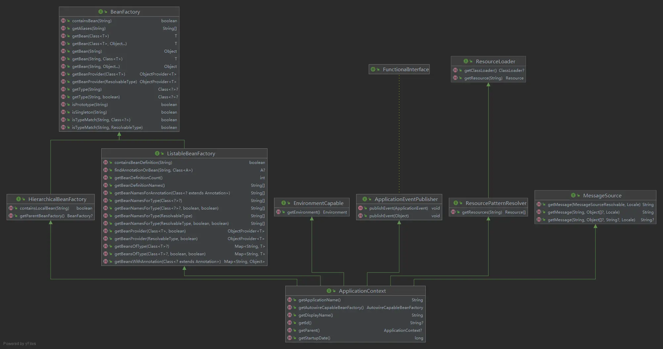Select the ListableBeanFactory node title

pos(191,153)
